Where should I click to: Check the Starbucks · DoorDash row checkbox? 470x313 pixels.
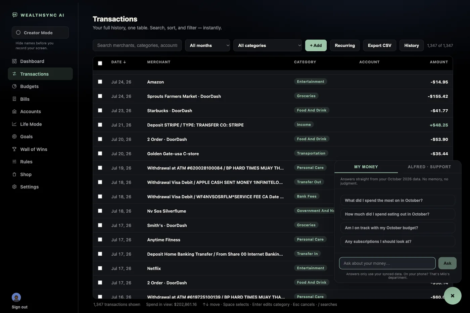[x=100, y=110]
